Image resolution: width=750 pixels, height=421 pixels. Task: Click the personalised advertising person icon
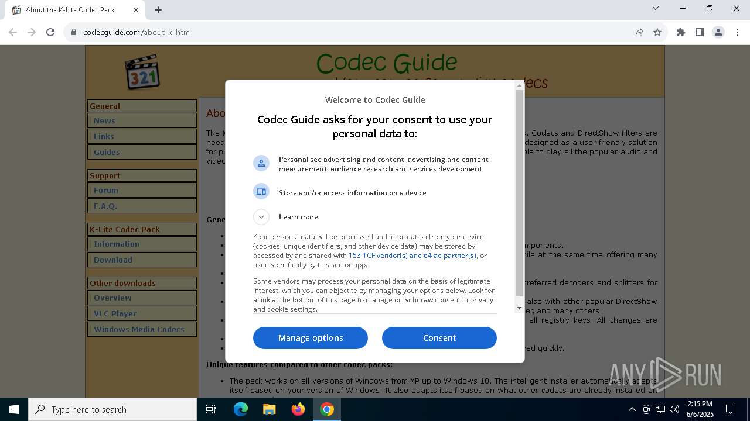[261, 163]
